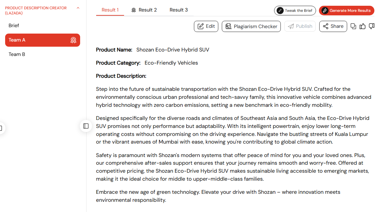
Task: Click the pencil icon in Tweak the Brief
Action: (280, 11)
